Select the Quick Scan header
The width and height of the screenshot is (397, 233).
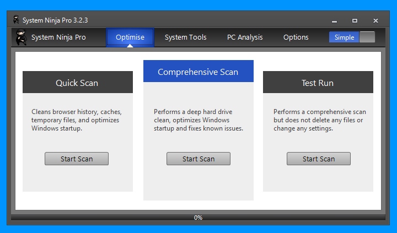78,82
